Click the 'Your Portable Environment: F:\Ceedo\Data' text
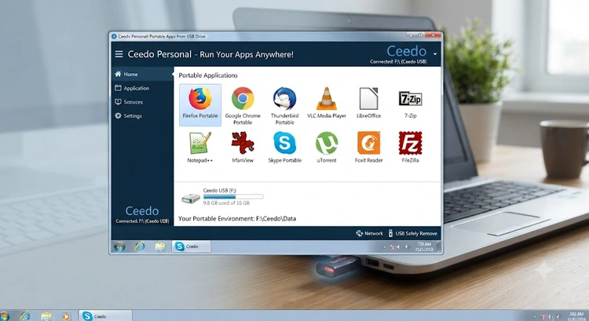 (x=237, y=218)
